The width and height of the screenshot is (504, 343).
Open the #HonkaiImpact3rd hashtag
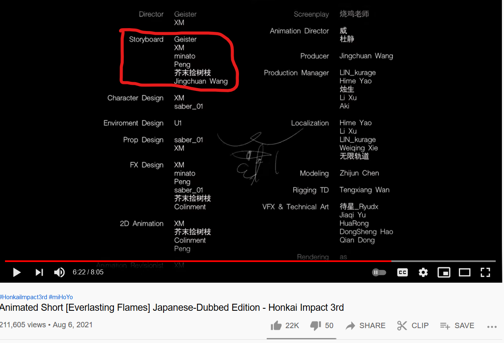[x=23, y=297]
